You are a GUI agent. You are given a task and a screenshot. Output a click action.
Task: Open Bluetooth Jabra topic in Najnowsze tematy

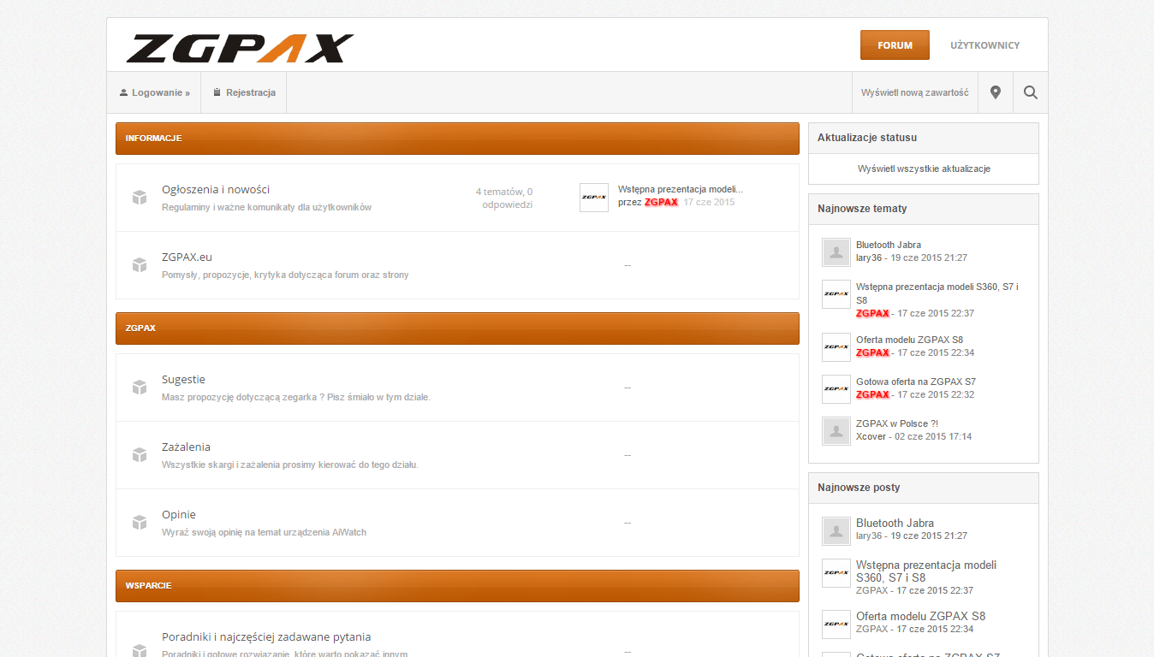pyautogui.click(x=889, y=245)
